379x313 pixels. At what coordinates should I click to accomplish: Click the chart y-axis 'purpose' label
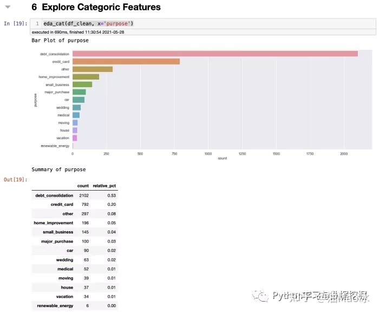pos(36,100)
